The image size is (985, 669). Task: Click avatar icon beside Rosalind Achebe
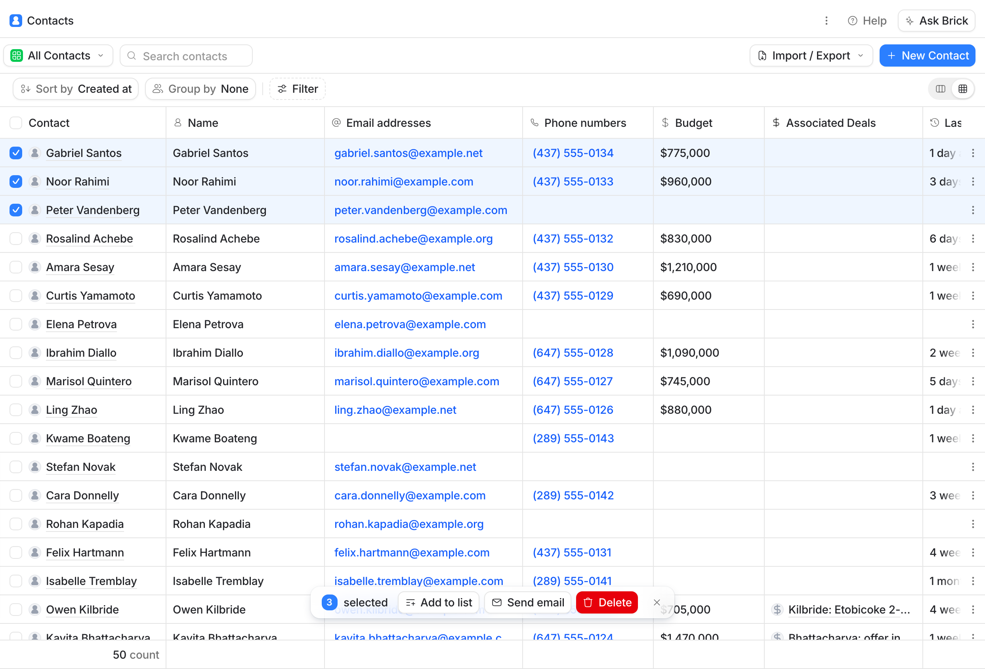tap(35, 239)
